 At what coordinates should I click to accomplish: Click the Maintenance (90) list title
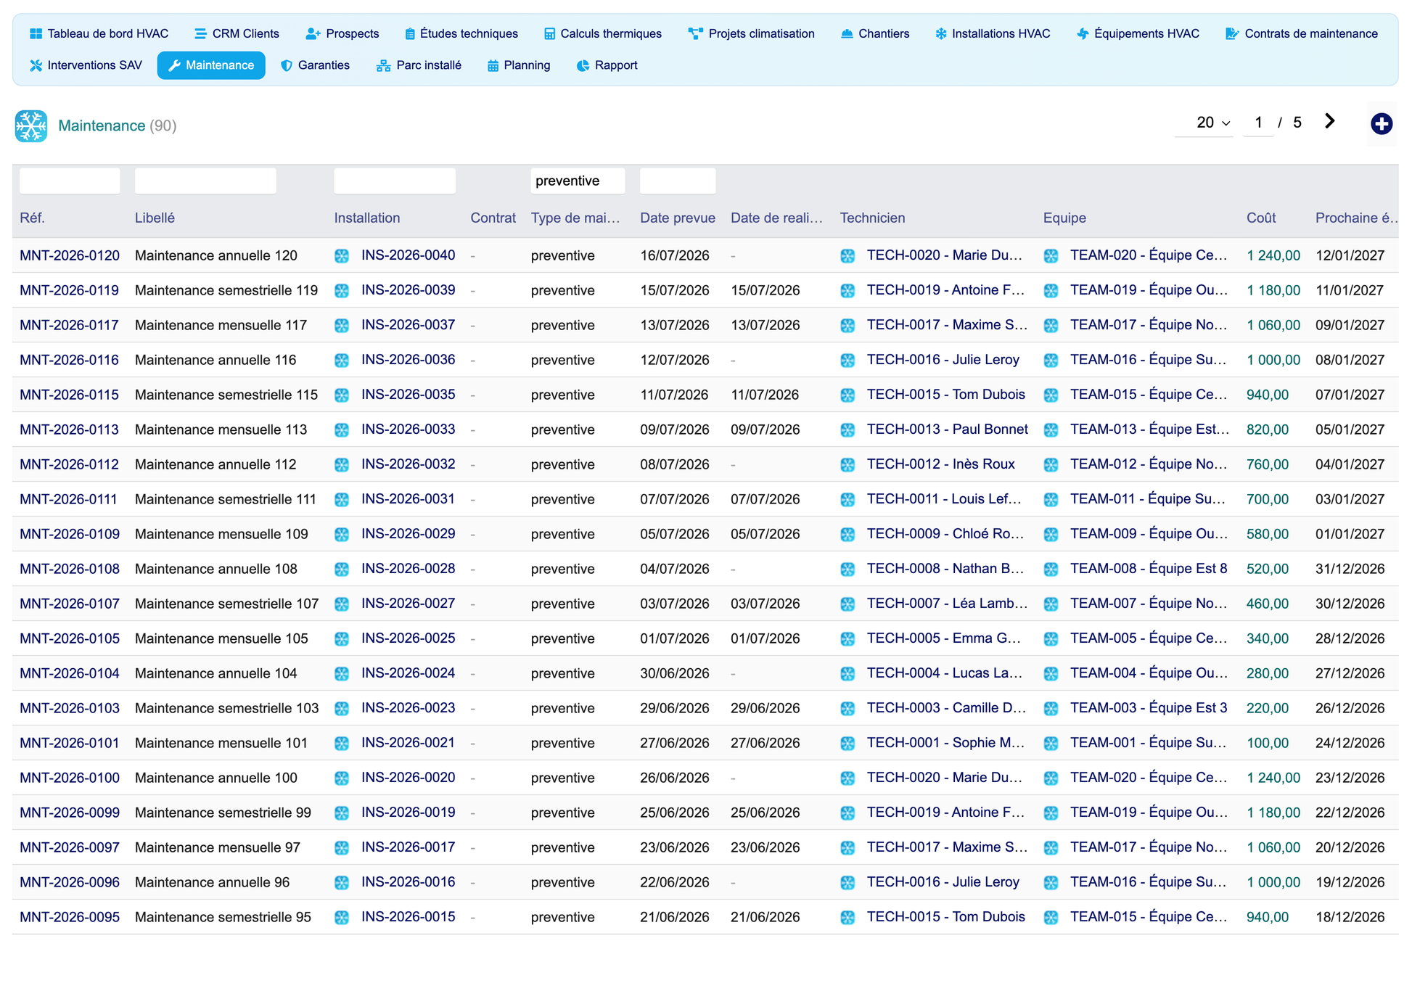pos(117,126)
